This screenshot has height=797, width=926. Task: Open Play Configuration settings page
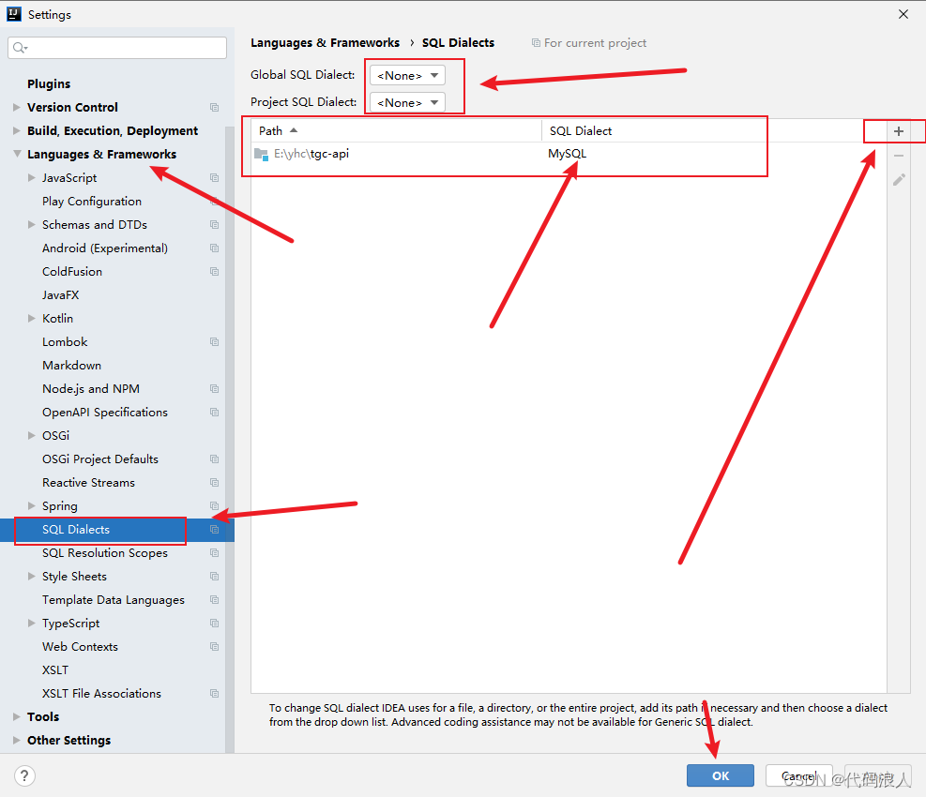tap(92, 202)
